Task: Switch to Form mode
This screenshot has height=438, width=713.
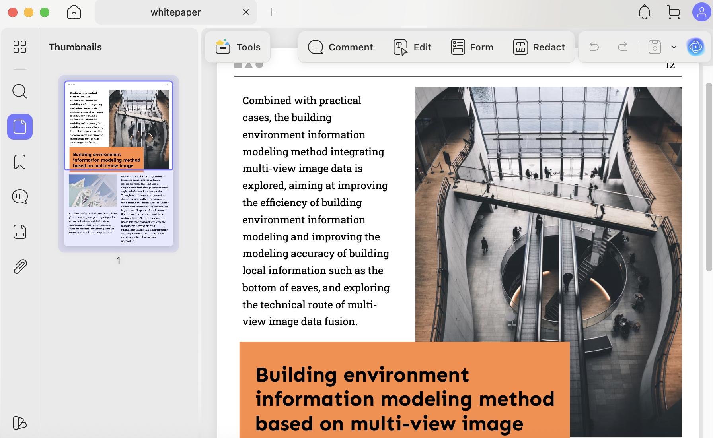Action: pos(472,47)
